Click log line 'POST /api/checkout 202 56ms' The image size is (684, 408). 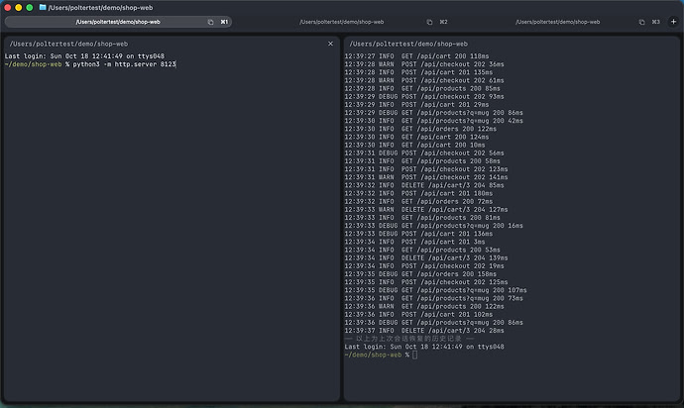[x=424, y=153]
